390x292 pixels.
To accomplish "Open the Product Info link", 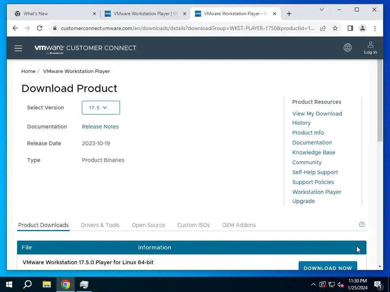I will point(308,133).
